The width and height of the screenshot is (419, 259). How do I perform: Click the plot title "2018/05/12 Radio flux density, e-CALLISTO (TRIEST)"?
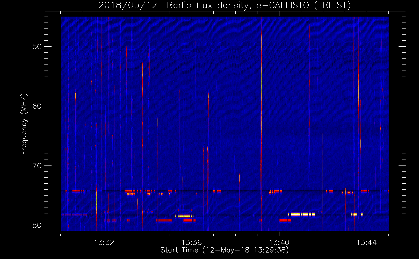(225, 5)
